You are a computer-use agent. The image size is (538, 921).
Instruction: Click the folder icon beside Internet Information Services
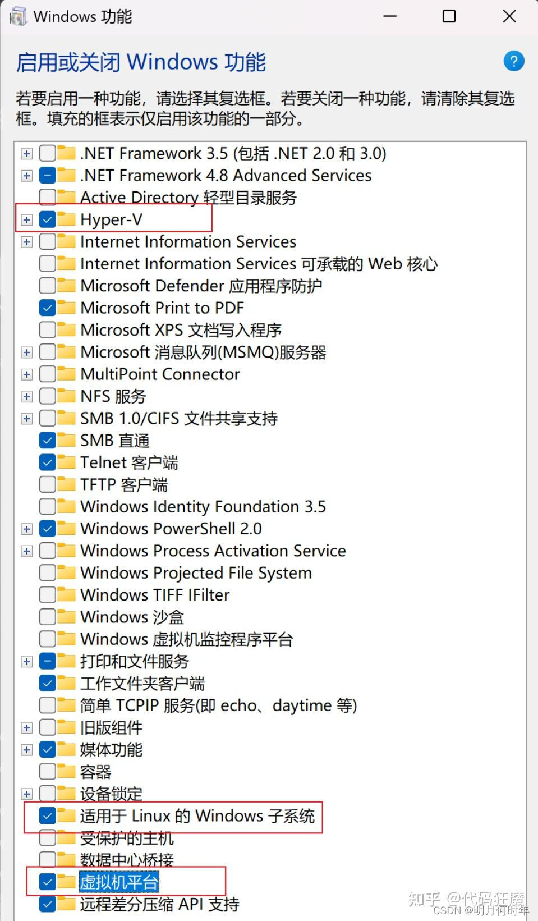tap(66, 241)
